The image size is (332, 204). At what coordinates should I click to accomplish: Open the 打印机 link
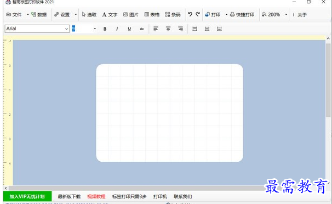160,196
